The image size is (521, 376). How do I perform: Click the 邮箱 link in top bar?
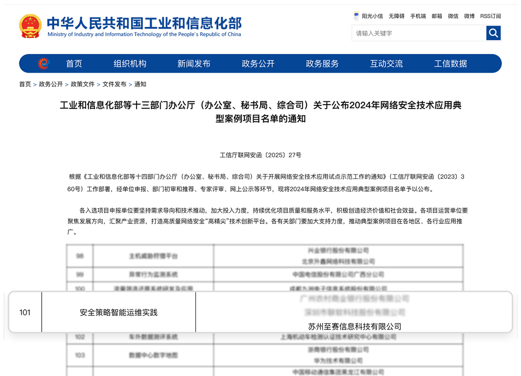437,16
